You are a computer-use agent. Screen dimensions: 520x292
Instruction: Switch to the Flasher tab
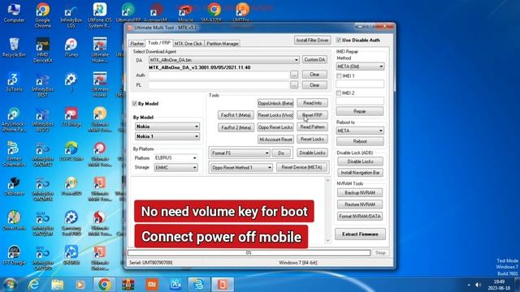pyautogui.click(x=137, y=44)
